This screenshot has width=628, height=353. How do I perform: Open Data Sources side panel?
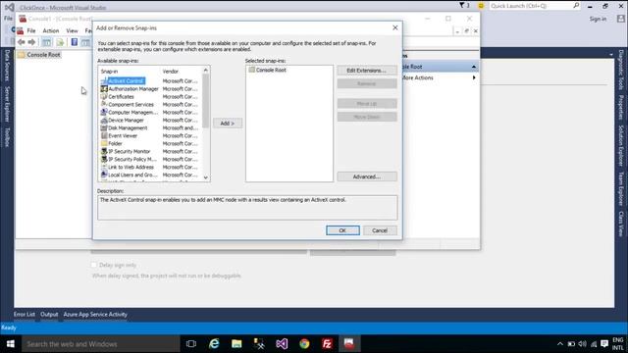(7, 66)
